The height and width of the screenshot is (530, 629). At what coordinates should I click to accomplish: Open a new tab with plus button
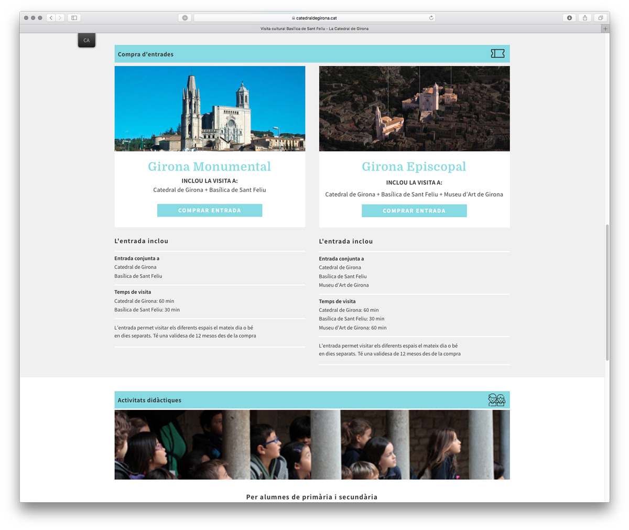point(605,29)
